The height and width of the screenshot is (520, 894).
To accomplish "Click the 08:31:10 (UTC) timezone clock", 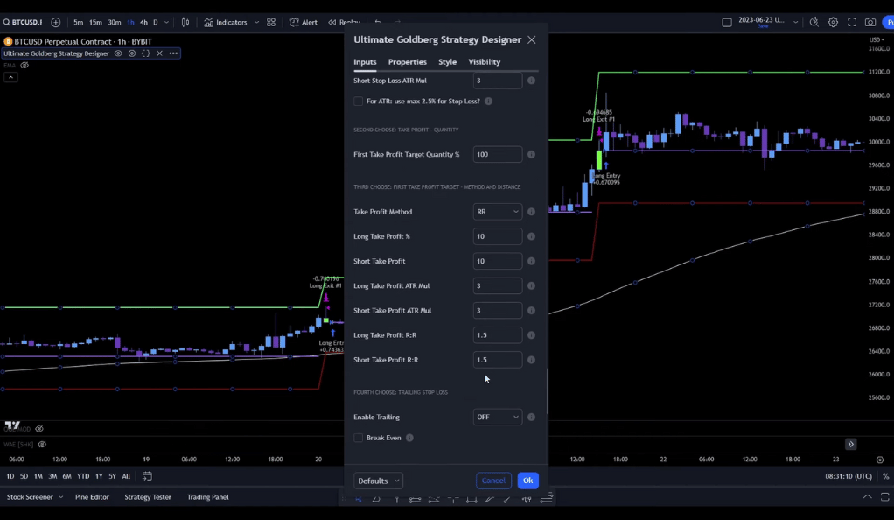I will pyautogui.click(x=849, y=476).
